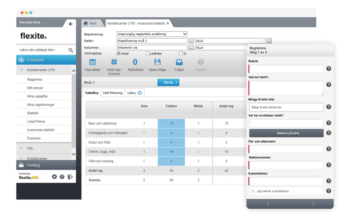Click the Visa tabell grid icon

point(92,62)
